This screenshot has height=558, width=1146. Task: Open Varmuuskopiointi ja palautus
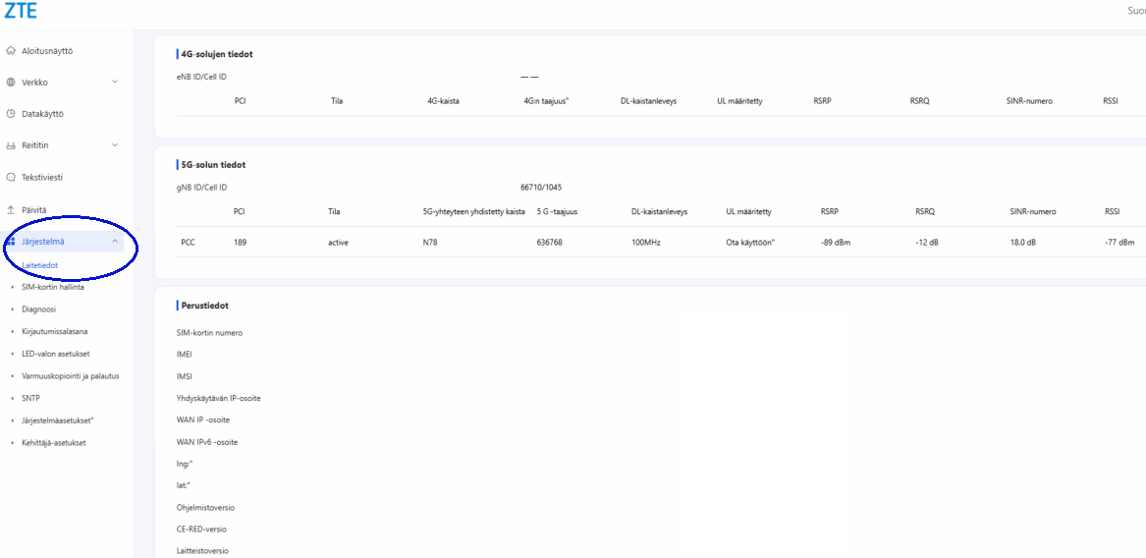[70, 376]
